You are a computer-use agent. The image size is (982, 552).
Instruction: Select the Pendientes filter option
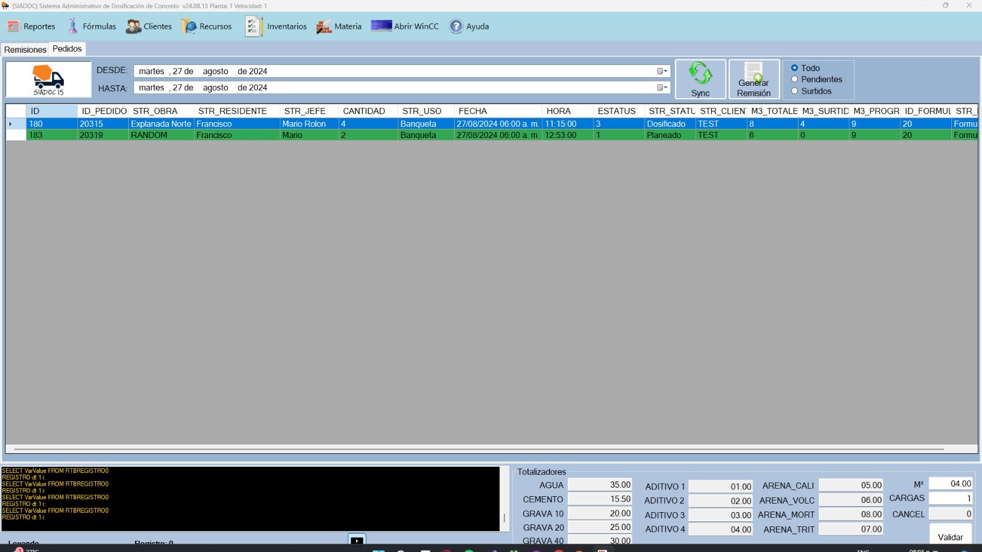click(795, 79)
